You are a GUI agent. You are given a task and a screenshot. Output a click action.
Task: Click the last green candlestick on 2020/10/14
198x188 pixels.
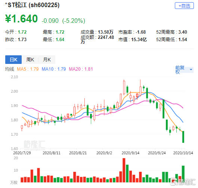(x=183, y=137)
